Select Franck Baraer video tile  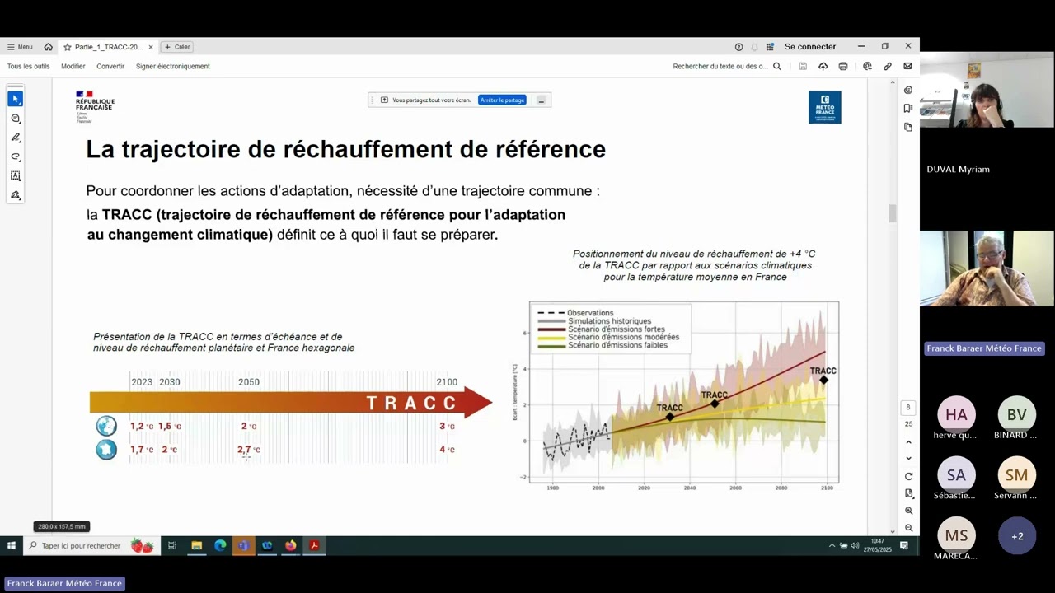click(987, 268)
